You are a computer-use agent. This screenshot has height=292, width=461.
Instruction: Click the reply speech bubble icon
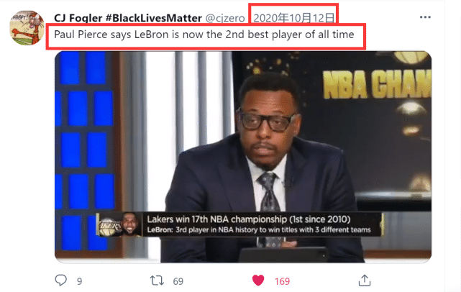pyautogui.click(x=61, y=280)
